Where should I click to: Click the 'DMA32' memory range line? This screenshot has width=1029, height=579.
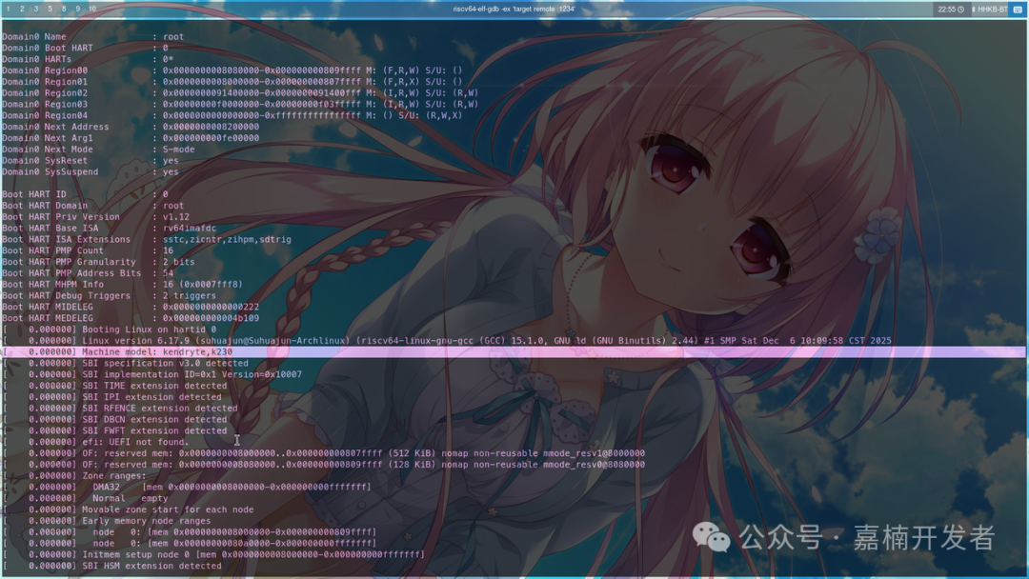pos(187,488)
